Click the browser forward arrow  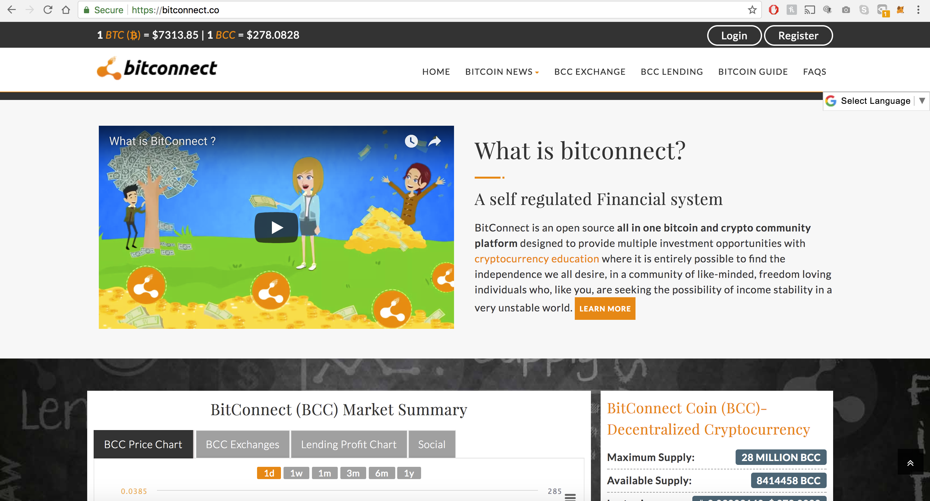30,10
